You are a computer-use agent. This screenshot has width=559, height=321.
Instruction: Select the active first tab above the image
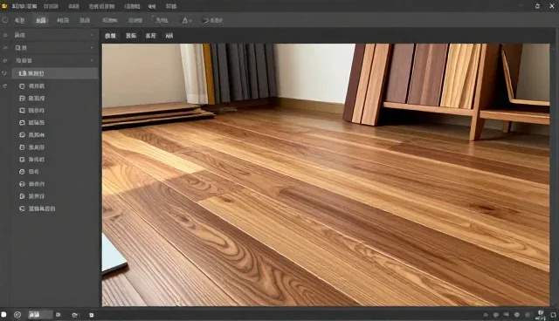(x=111, y=36)
